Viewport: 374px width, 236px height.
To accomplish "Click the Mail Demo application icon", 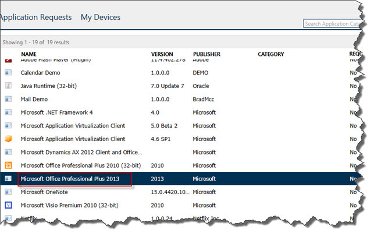I will 8,99.
